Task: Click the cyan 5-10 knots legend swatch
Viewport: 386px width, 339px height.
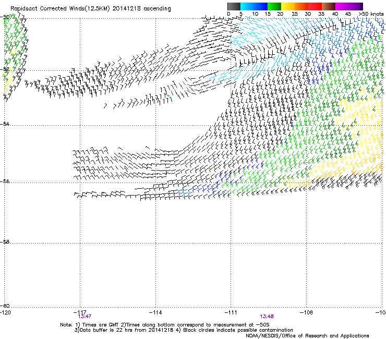Action: pyautogui.click(x=247, y=6)
